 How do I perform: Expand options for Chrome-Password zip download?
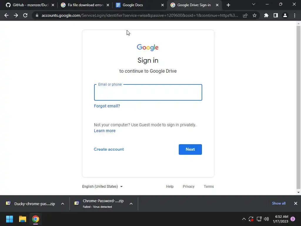click(131, 204)
